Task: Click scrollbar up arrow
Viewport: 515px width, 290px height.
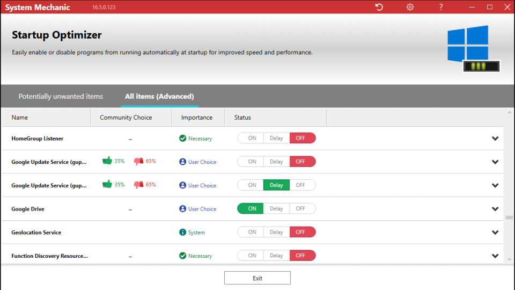Action: [x=509, y=113]
